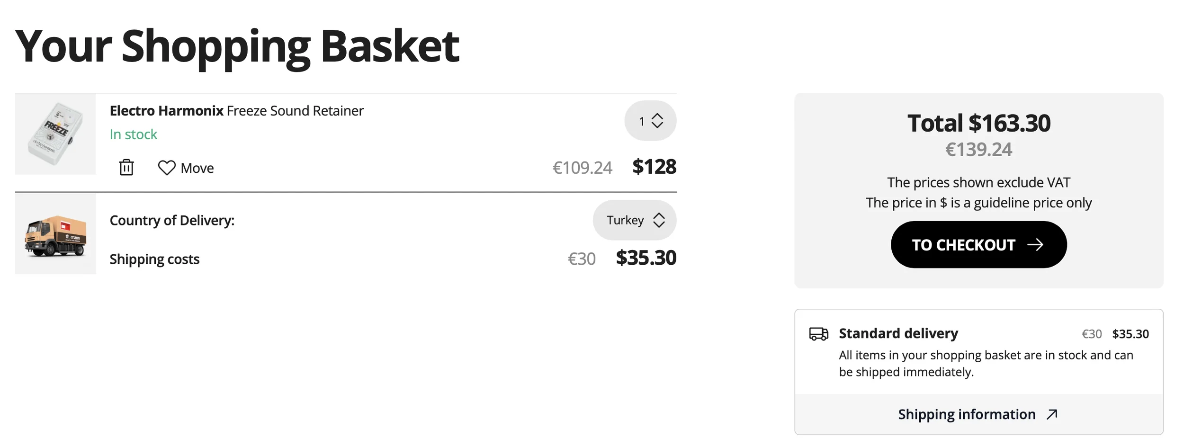Open the Shipping information link

pos(978,414)
